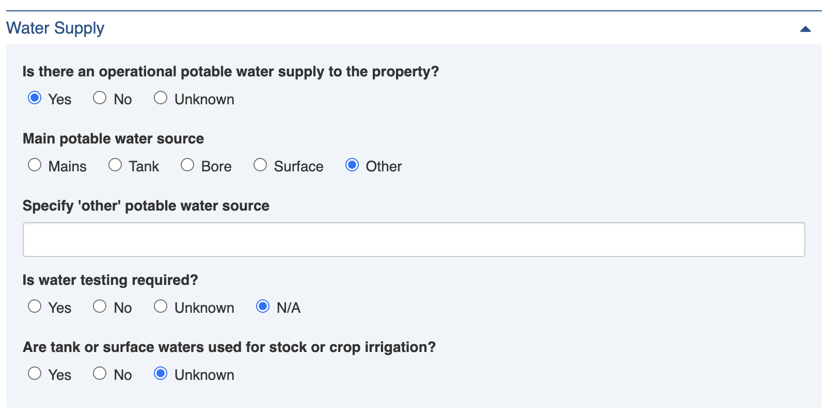This screenshot has width=825, height=416.
Task: Choose Unknown for stock or crop irrigation
Action: 161,374
